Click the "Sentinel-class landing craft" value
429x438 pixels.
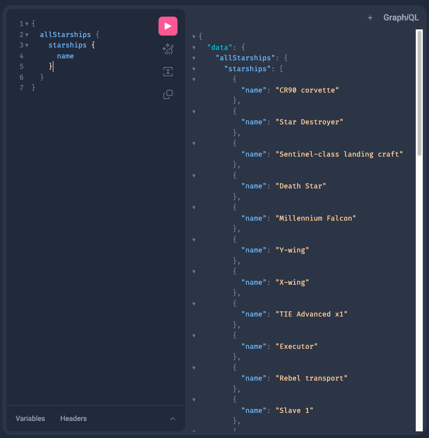coord(339,154)
